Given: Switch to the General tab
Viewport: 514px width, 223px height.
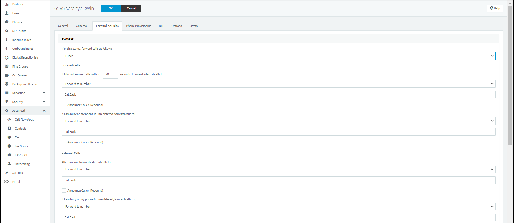Looking at the screenshot, I should [63, 26].
